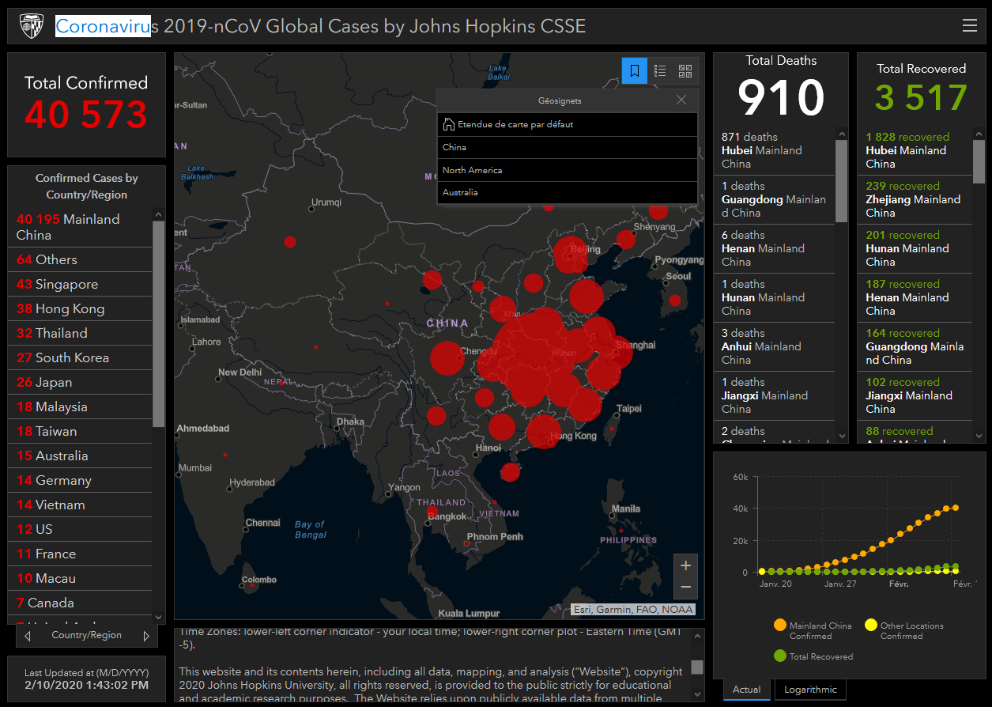Image resolution: width=992 pixels, height=707 pixels.
Task: Select the Australia bookmark
Action: point(567,192)
